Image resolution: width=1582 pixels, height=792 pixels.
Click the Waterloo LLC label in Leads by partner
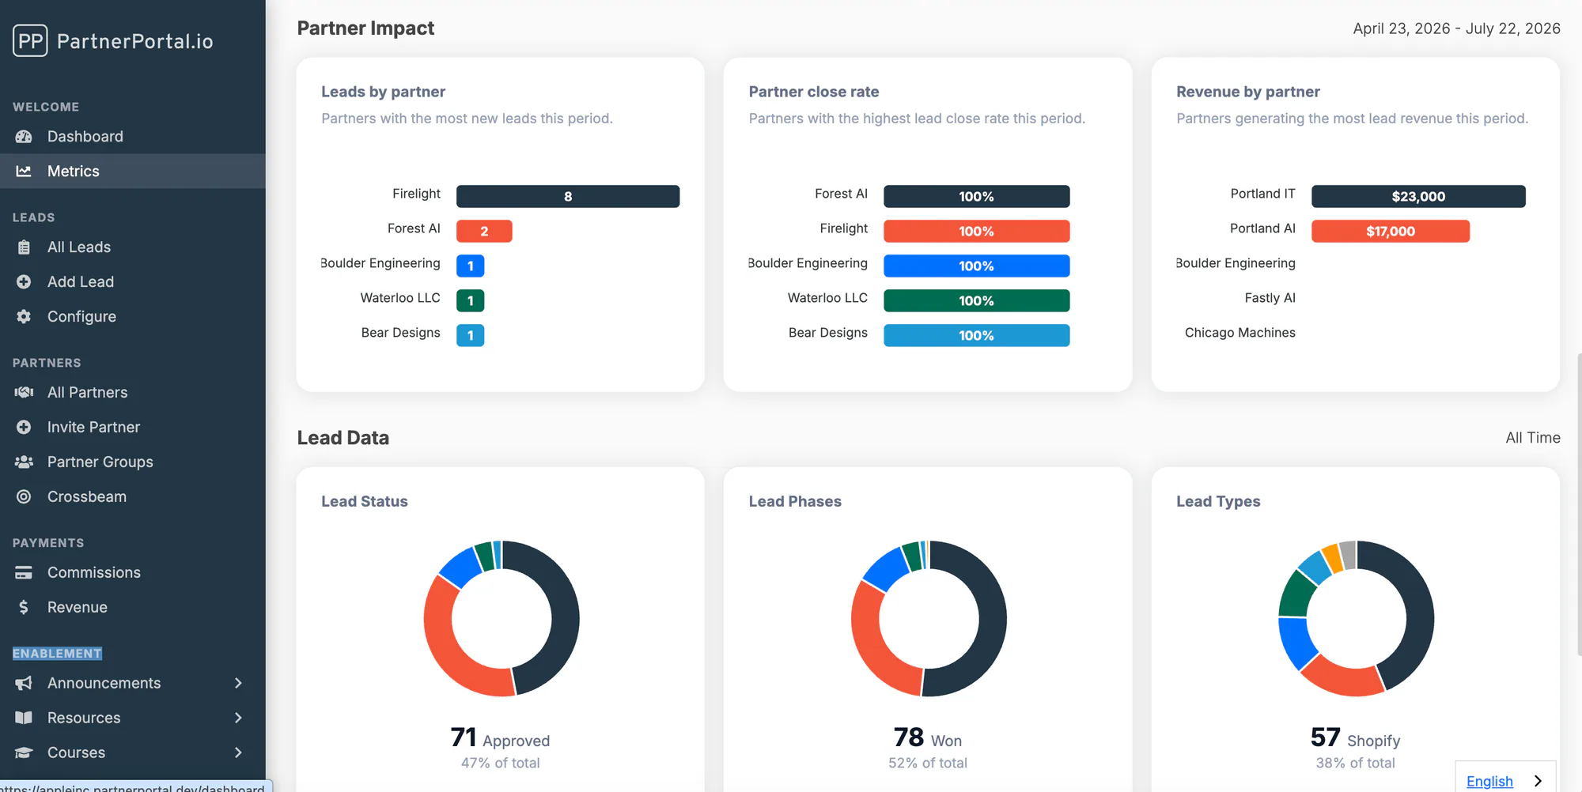pos(400,298)
